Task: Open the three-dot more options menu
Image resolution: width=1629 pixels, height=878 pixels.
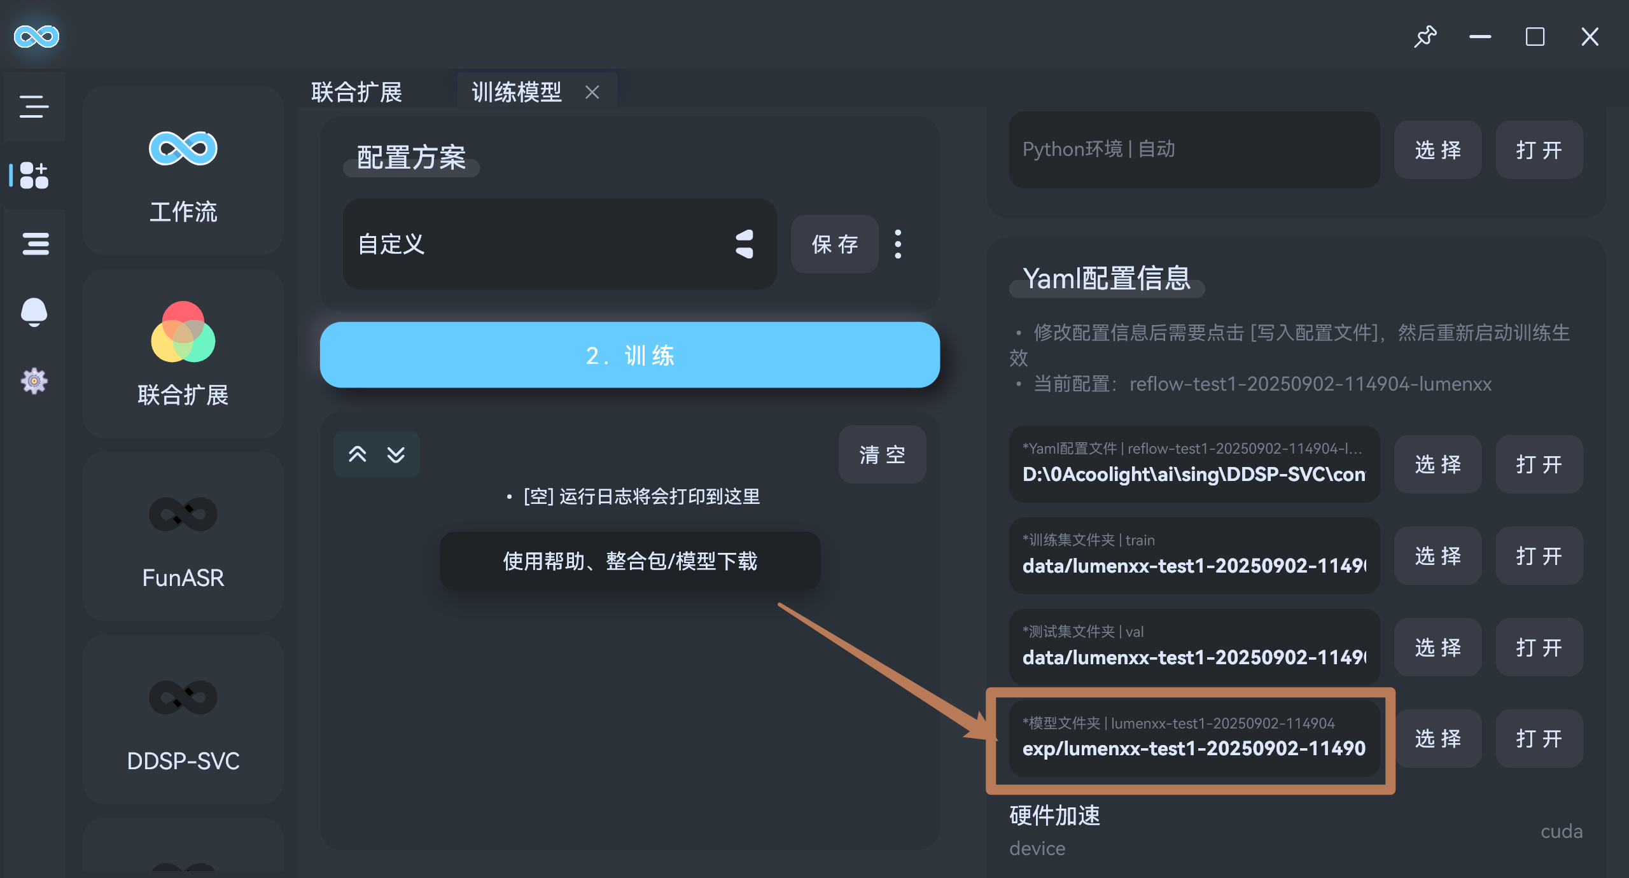Action: click(898, 244)
